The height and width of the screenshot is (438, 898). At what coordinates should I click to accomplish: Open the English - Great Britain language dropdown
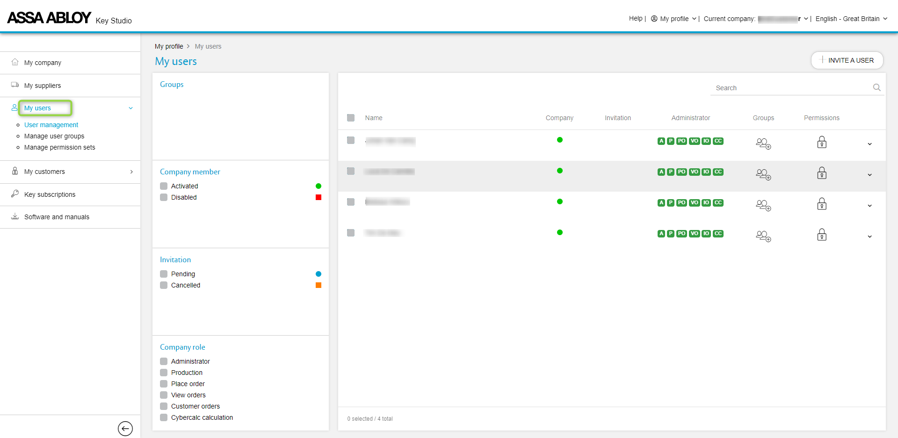coord(851,19)
